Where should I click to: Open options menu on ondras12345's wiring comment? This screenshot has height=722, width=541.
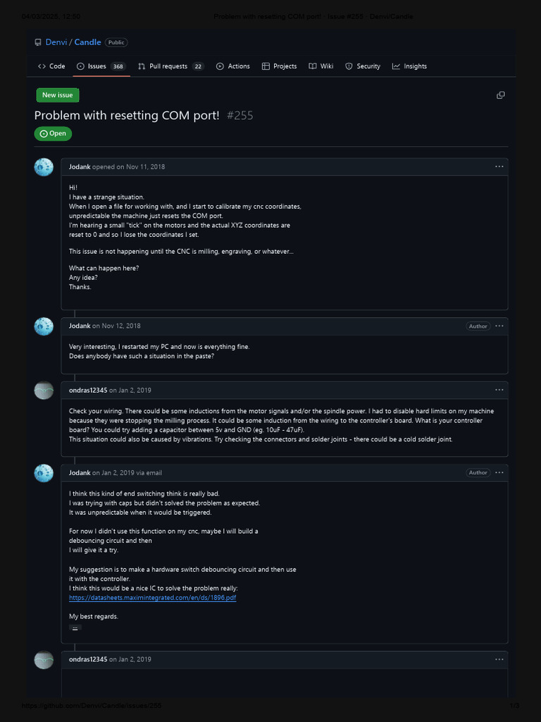[499, 390]
